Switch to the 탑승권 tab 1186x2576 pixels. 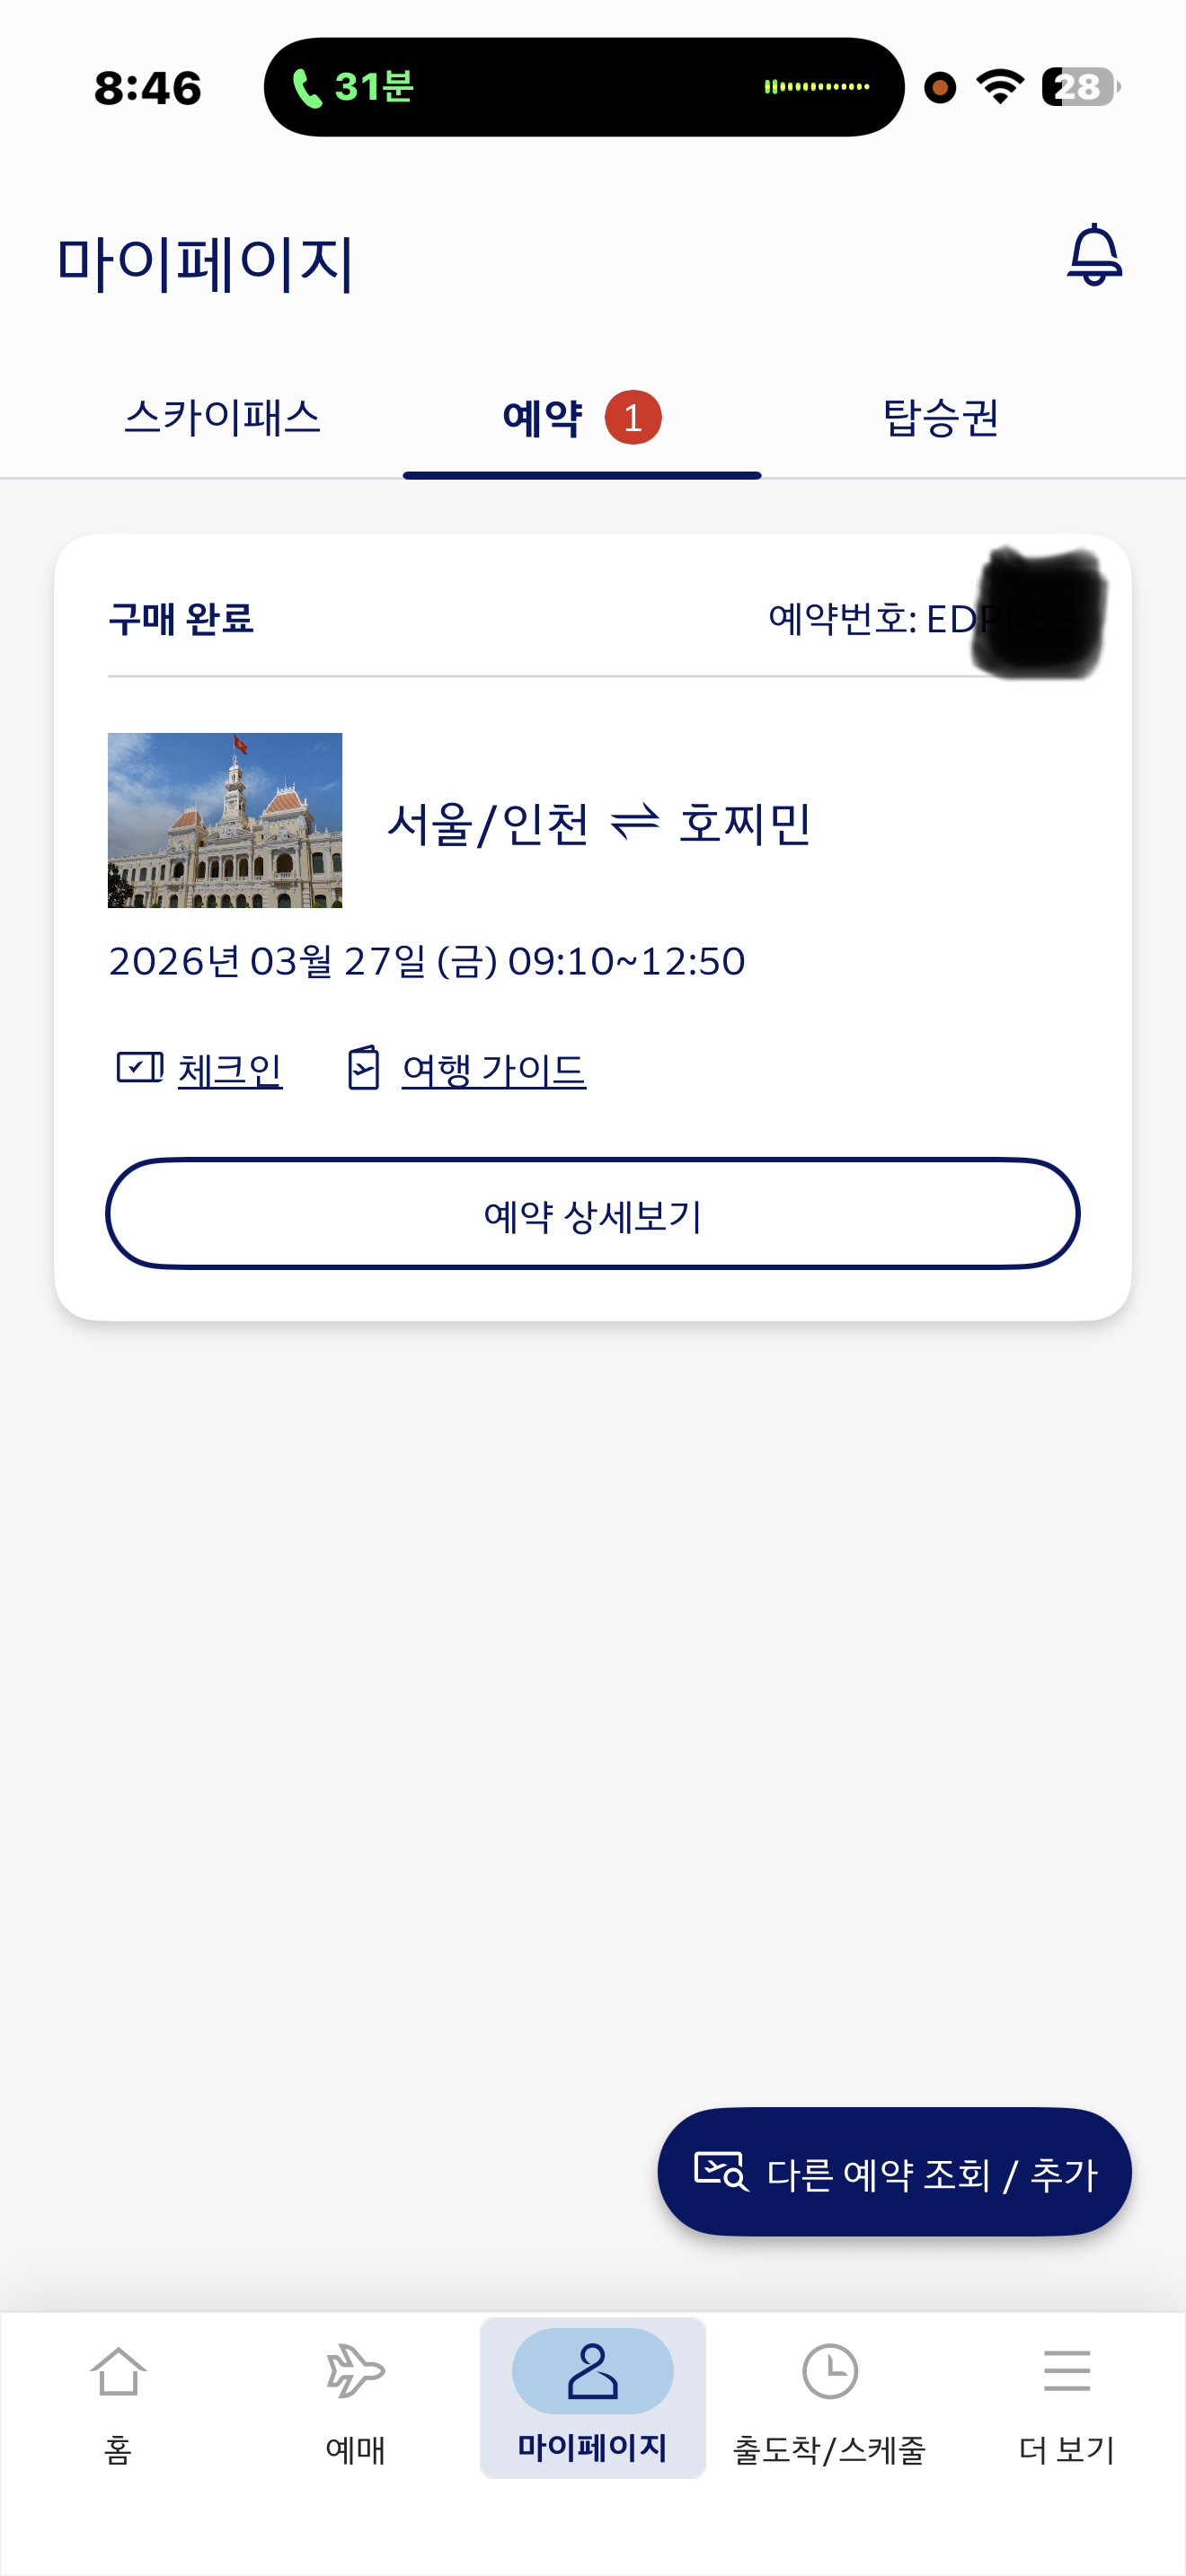(x=941, y=417)
